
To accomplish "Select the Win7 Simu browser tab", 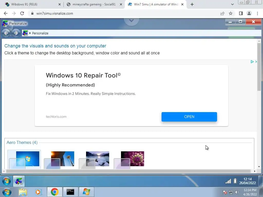I will coord(156,5).
